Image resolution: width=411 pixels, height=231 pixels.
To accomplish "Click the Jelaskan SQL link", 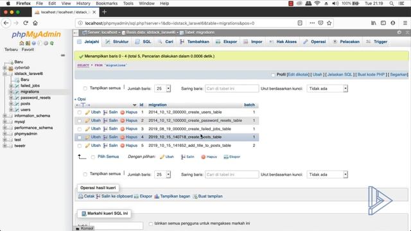I will tap(340, 74).
